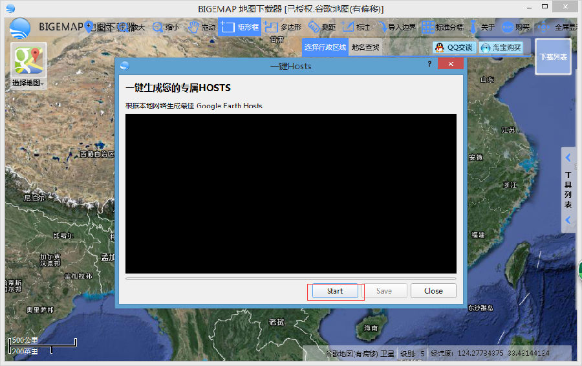This screenshot has height=366, width=582.
Task: Switch to 选择行政区域 tab
Action: pyautogui.click(x=325, y=47)
